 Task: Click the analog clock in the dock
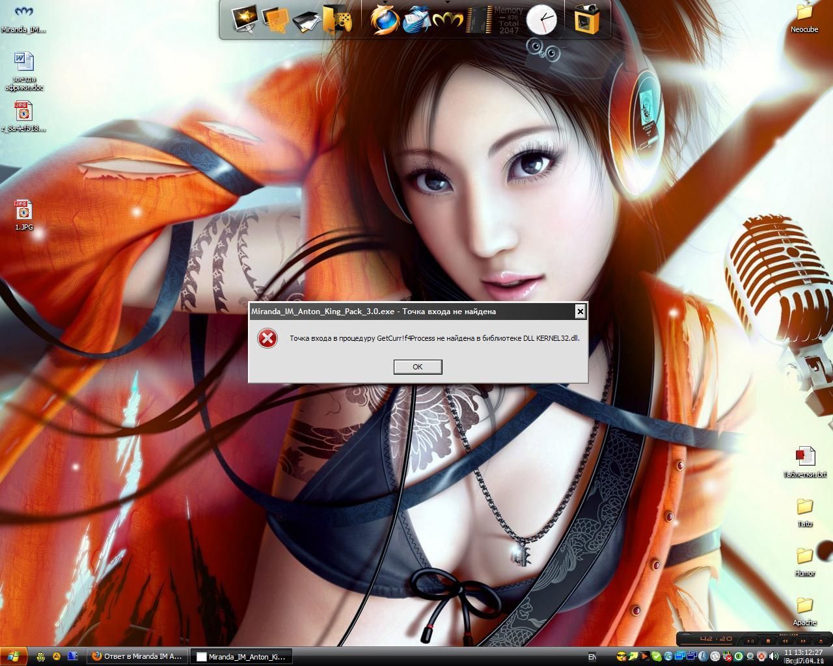pyautogui.click(x=541, y=20)
